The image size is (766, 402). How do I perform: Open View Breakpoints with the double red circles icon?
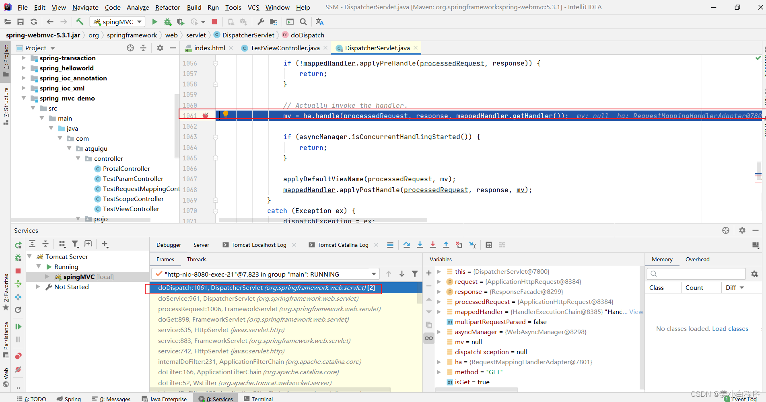[18, 356]
